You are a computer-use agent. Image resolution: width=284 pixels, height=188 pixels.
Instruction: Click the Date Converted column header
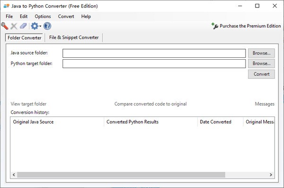tap(220, 122)
